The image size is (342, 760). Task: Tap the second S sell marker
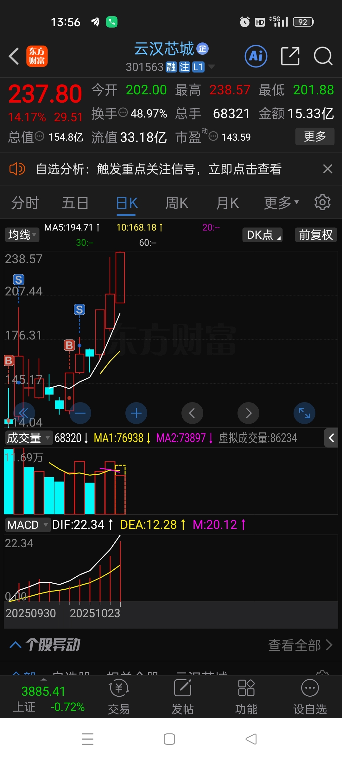[x=79, y=309]
